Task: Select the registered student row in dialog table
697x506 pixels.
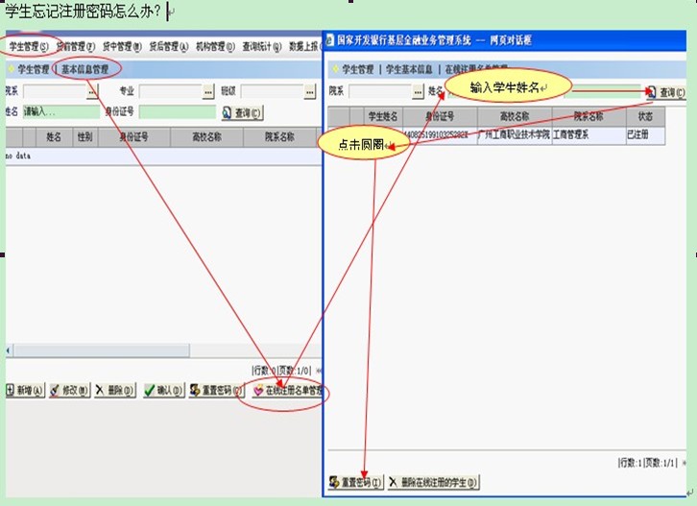Action: 499,135
